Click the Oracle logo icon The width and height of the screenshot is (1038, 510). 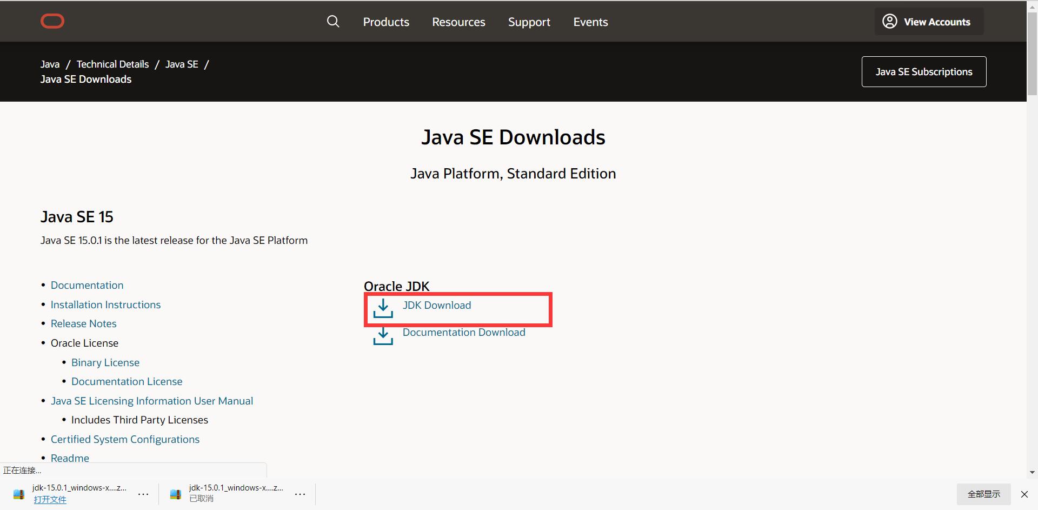(x=52, y=21)
